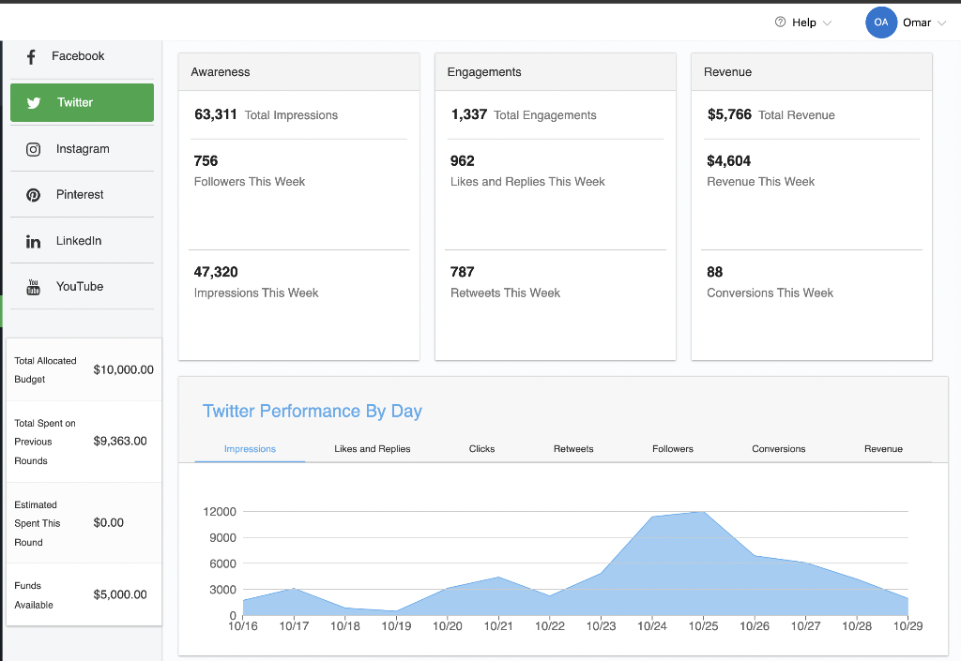
Task: Click the Twitter bird icon
Action: 34,103
